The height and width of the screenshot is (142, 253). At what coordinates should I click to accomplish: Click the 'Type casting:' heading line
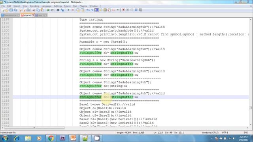pos(91,19)
